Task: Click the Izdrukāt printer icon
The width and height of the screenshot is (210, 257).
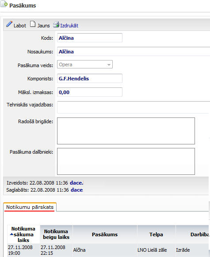Action: (x=56, y=24)
